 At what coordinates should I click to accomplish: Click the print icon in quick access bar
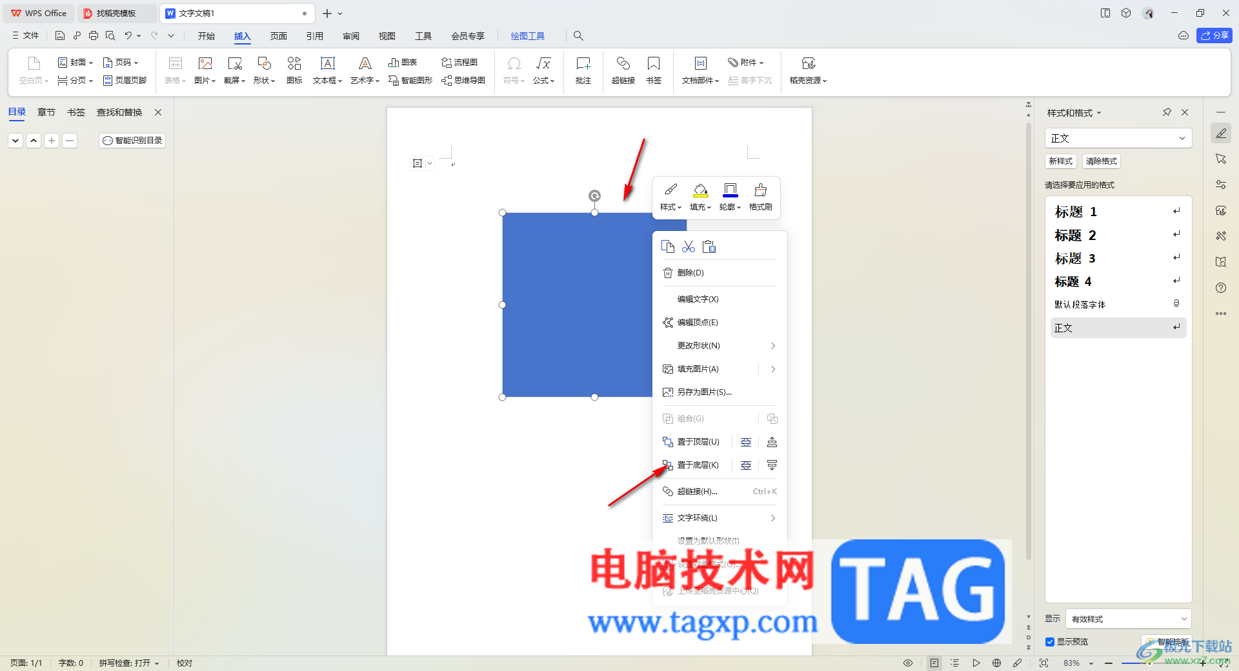pos(94,35)
